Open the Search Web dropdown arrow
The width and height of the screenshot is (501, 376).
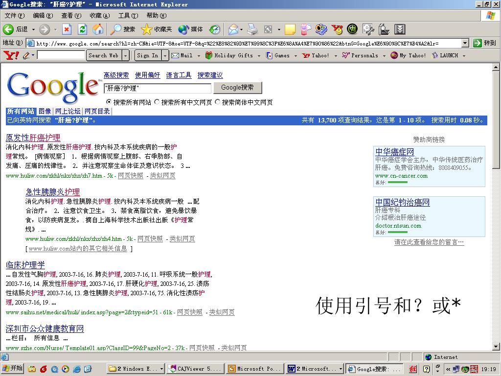126,56
